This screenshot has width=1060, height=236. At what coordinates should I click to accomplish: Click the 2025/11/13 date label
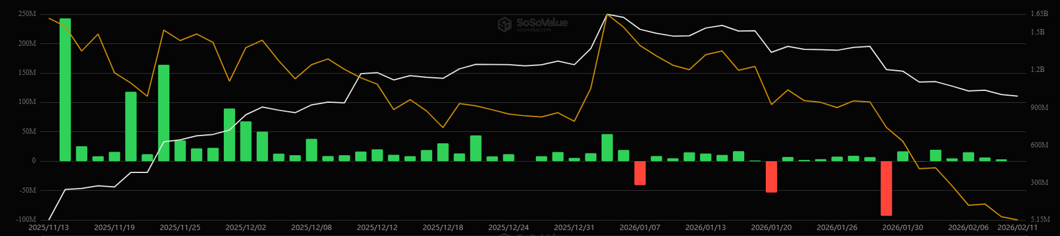pos(49,228)
